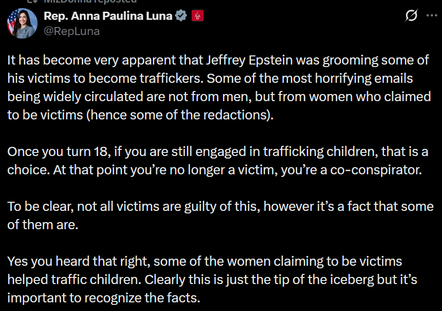This screenshot has height=311, width=442.
Task: Open Rep. Anna Paulina Luna's profile picture
Action: (22, 23)
